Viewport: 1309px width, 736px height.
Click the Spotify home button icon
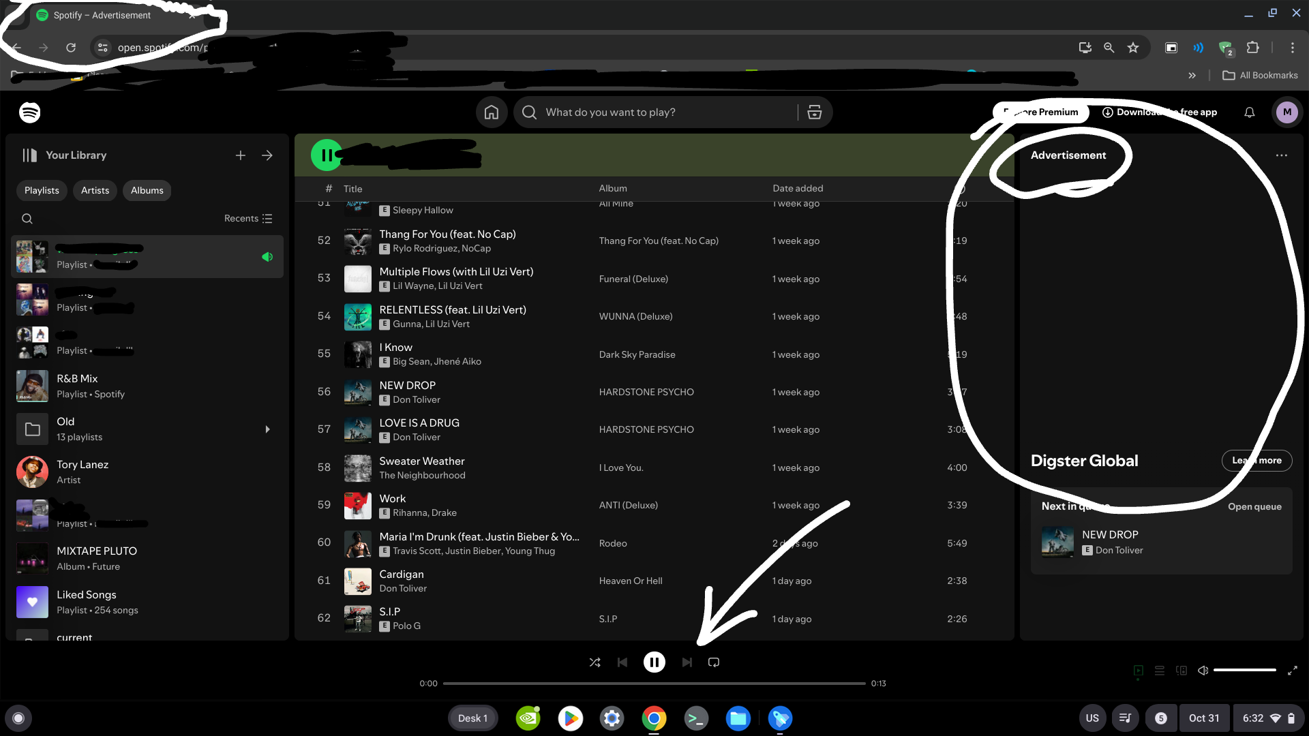click(491, 112)
